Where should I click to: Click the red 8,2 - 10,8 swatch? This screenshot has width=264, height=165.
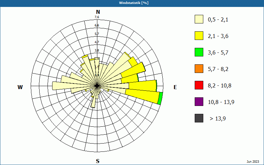pos(199,85)
